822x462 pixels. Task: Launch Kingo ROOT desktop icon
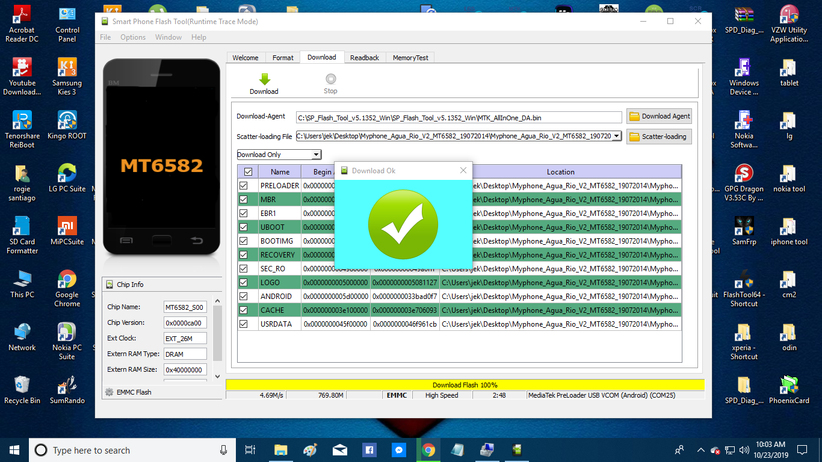pyautogui.click(x=67, y=126)
